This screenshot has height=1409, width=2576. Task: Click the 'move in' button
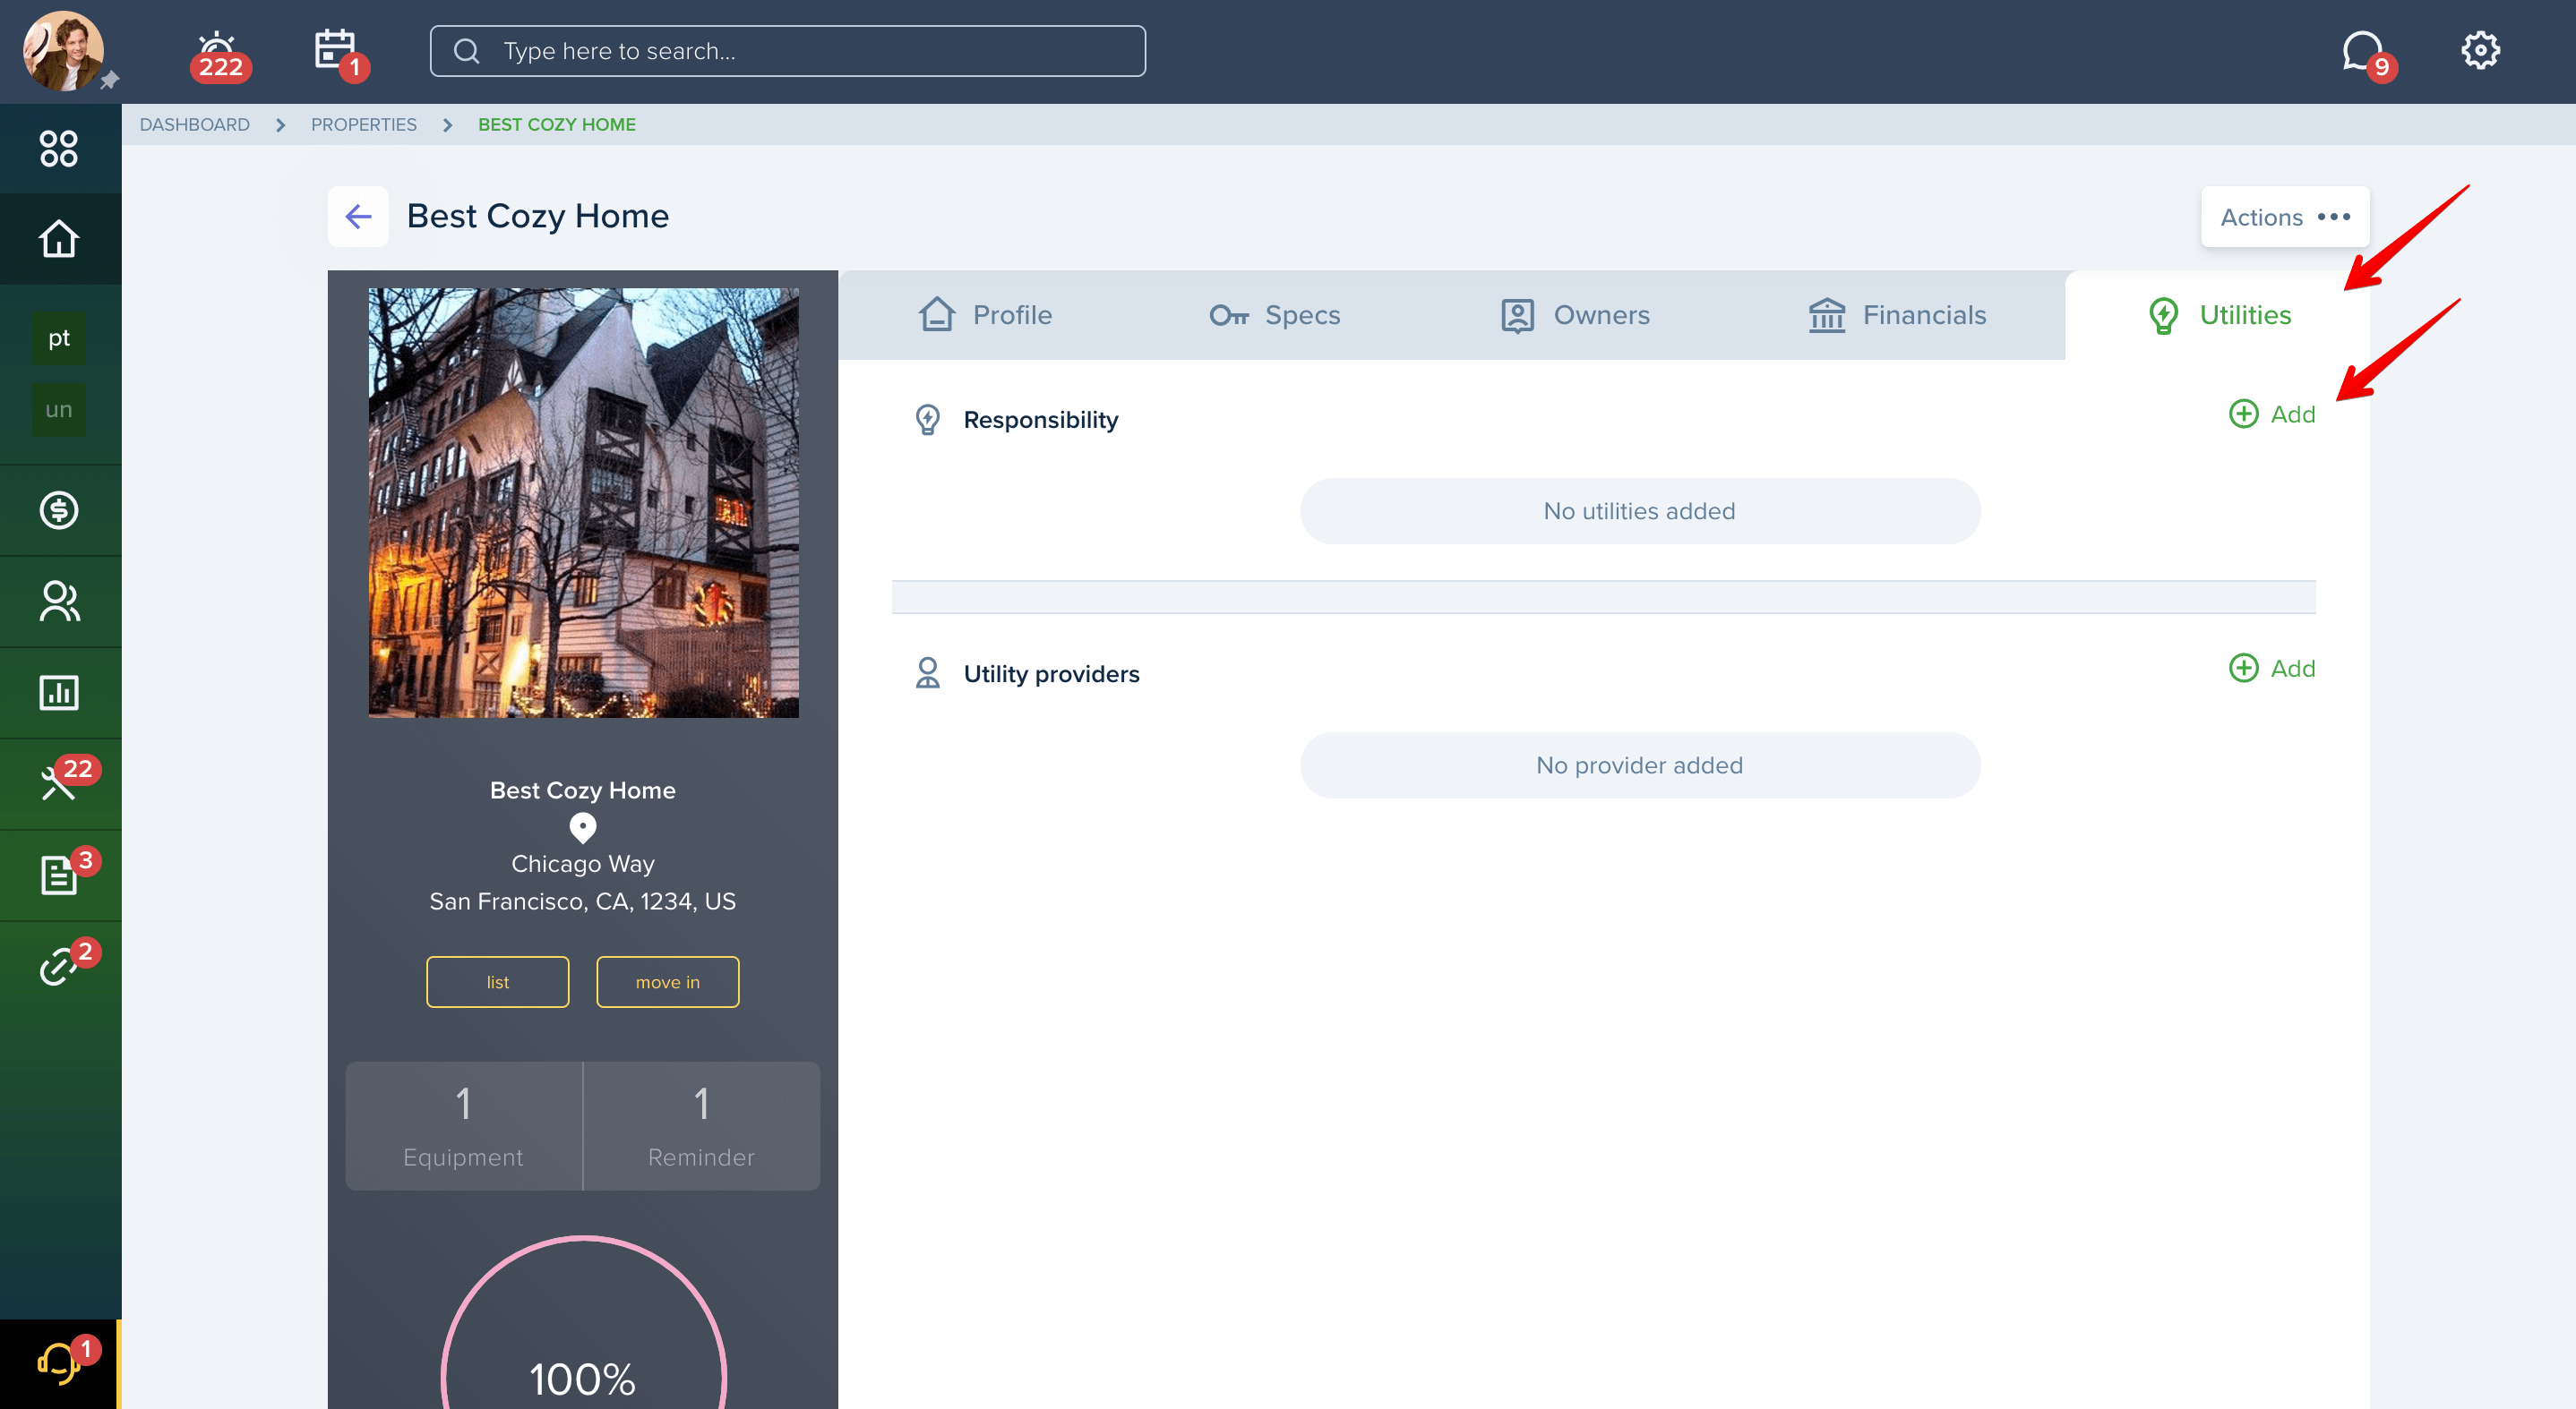(x=668, y=982)
